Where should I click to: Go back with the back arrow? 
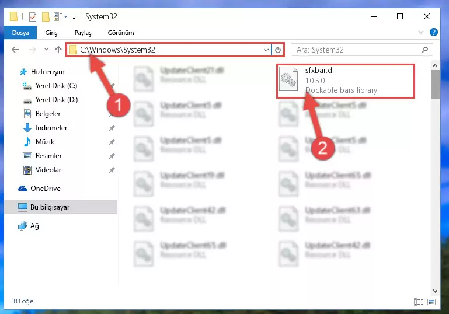(15, 50)
